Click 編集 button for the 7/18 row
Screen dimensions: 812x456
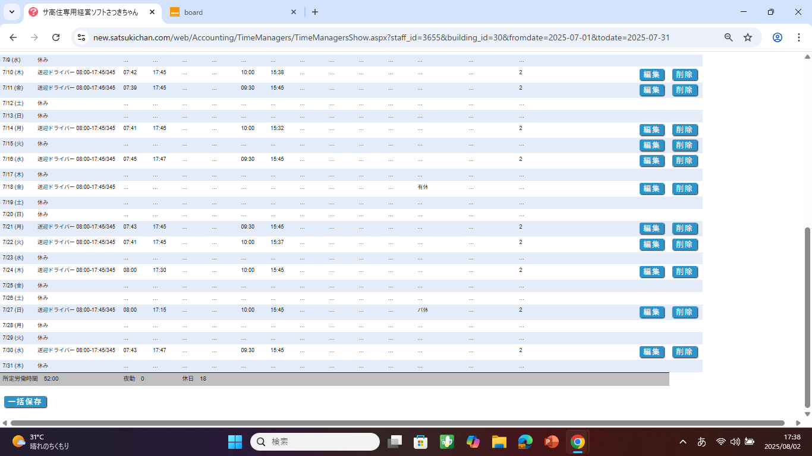tap(652, 189)
